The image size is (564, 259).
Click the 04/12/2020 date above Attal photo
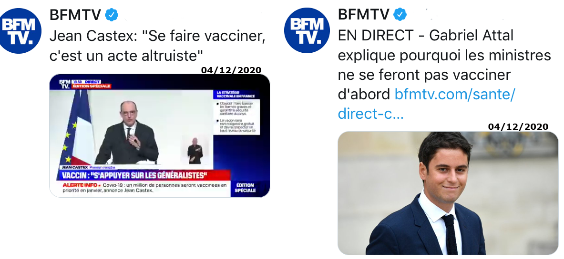518,126
